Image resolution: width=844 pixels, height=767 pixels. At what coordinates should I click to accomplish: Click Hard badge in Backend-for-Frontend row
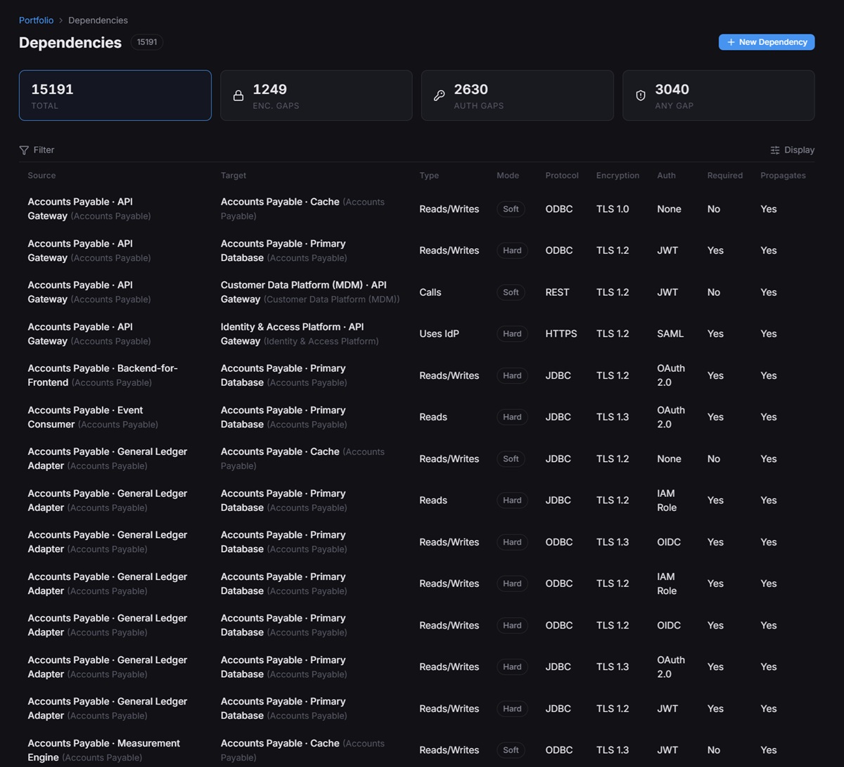[512, 375]
